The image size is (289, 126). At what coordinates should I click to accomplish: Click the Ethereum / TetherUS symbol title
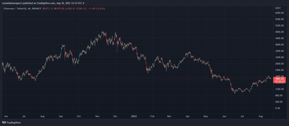tap(15, 9)
